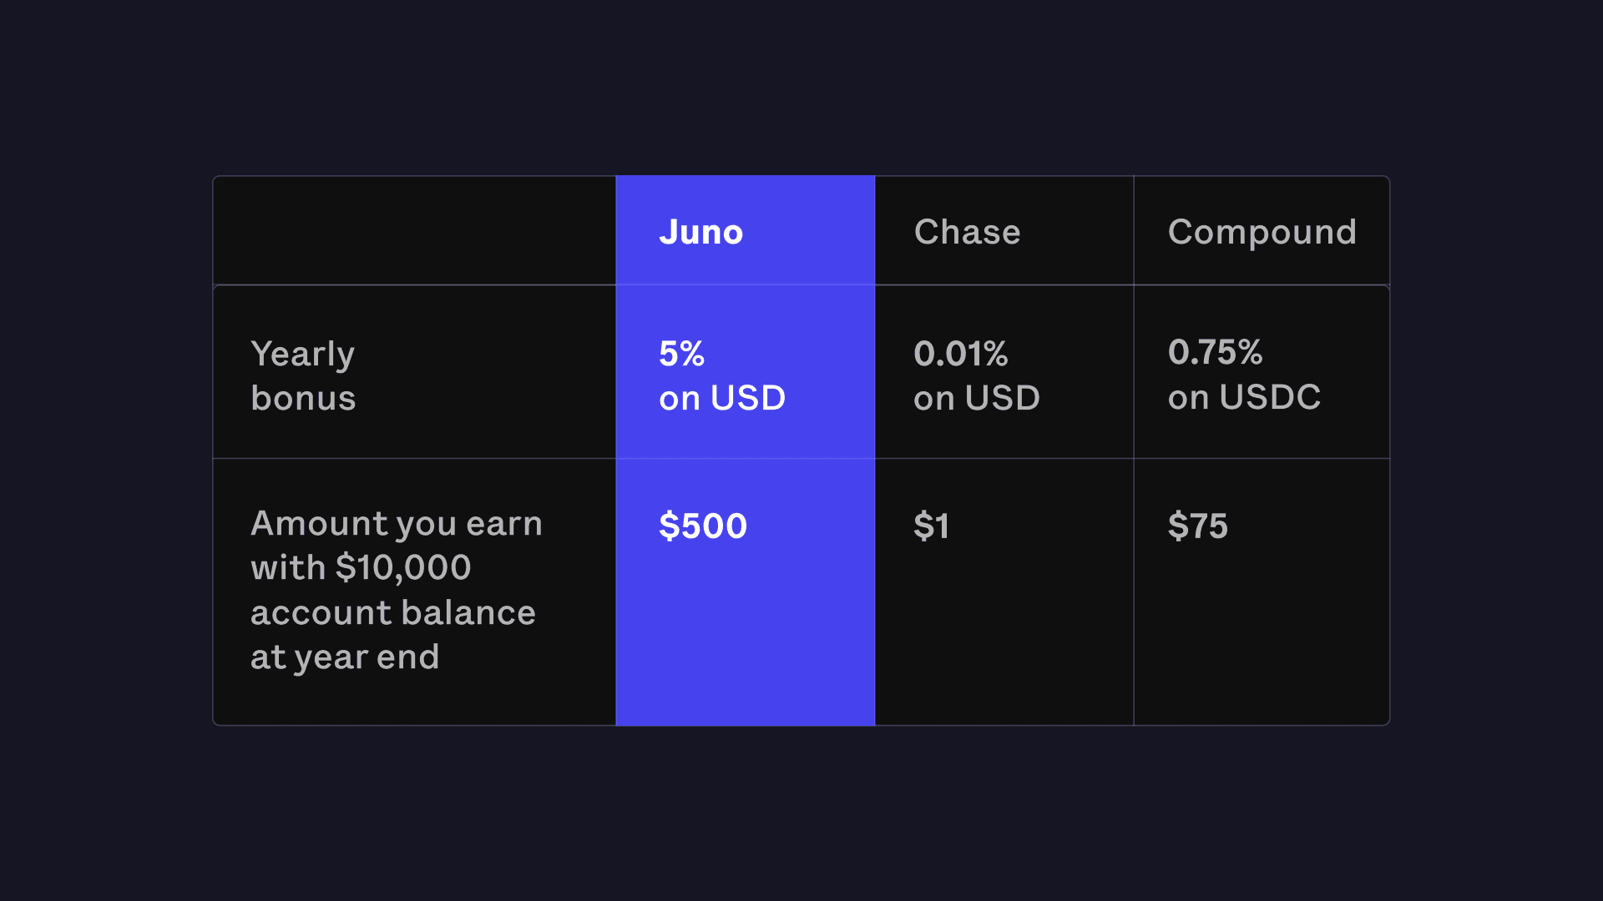Select the 0.01% value under Chase
Viewport: 1603px width, 901px height.
pyautogui.click(x=960, y=354)
